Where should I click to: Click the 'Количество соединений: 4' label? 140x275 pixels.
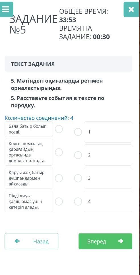coord(39,118)
